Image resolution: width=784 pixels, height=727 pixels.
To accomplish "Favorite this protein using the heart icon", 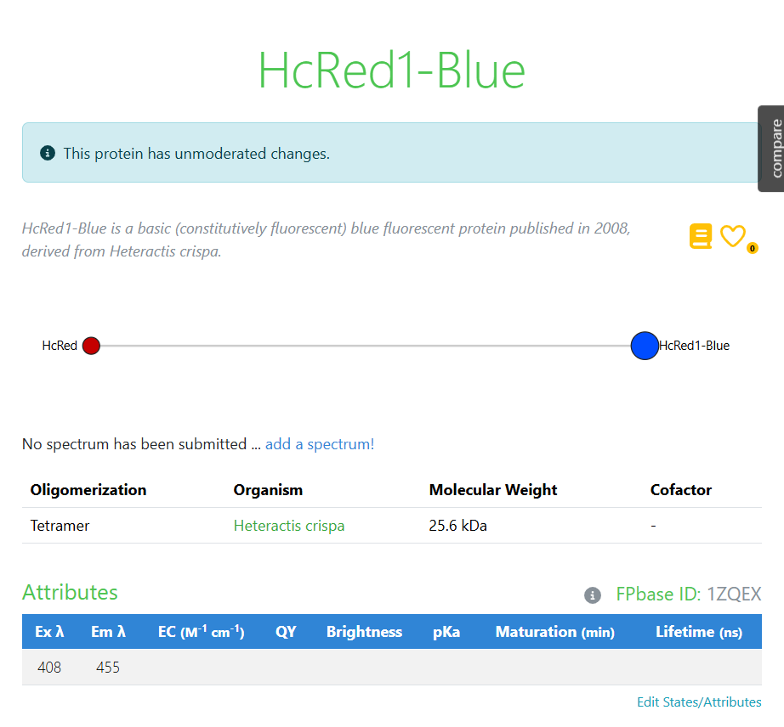I will (x=732, y=236).
